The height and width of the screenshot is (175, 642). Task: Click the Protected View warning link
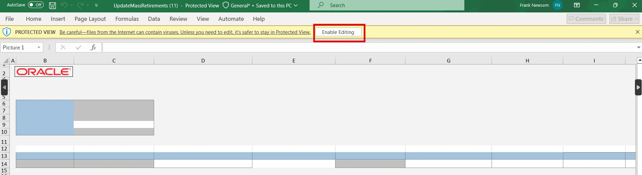(x=185, y=32)
